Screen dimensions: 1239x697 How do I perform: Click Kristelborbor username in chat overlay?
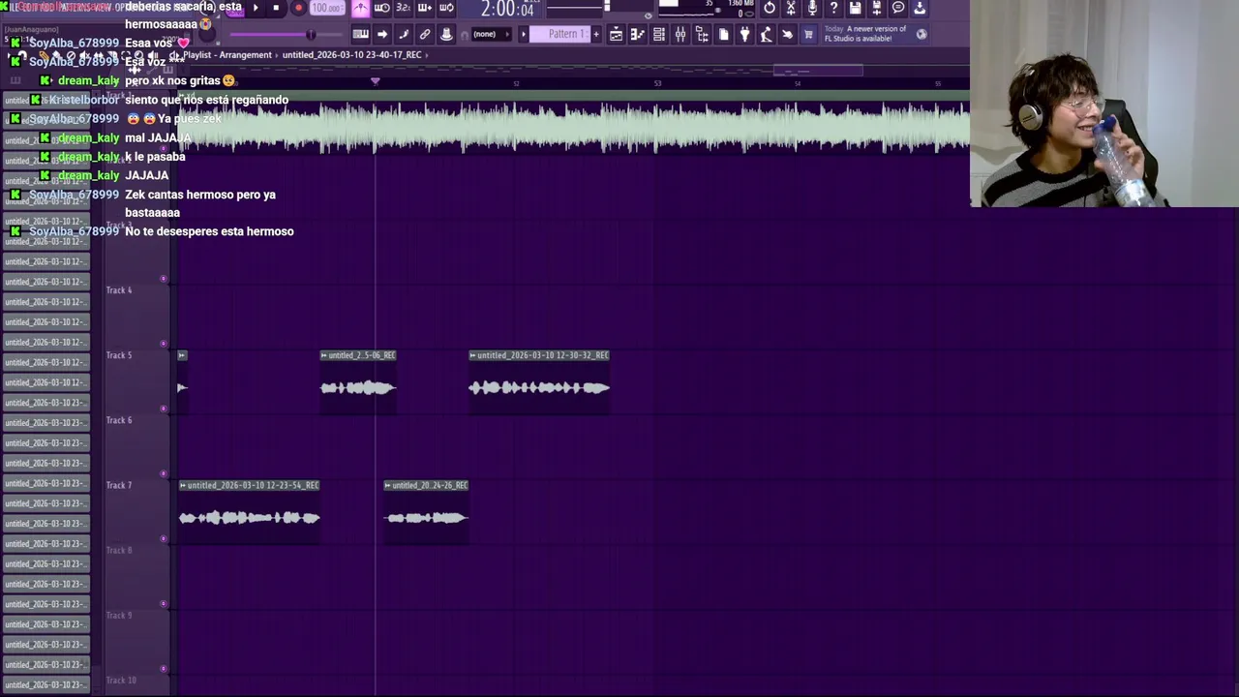(83, 100)
